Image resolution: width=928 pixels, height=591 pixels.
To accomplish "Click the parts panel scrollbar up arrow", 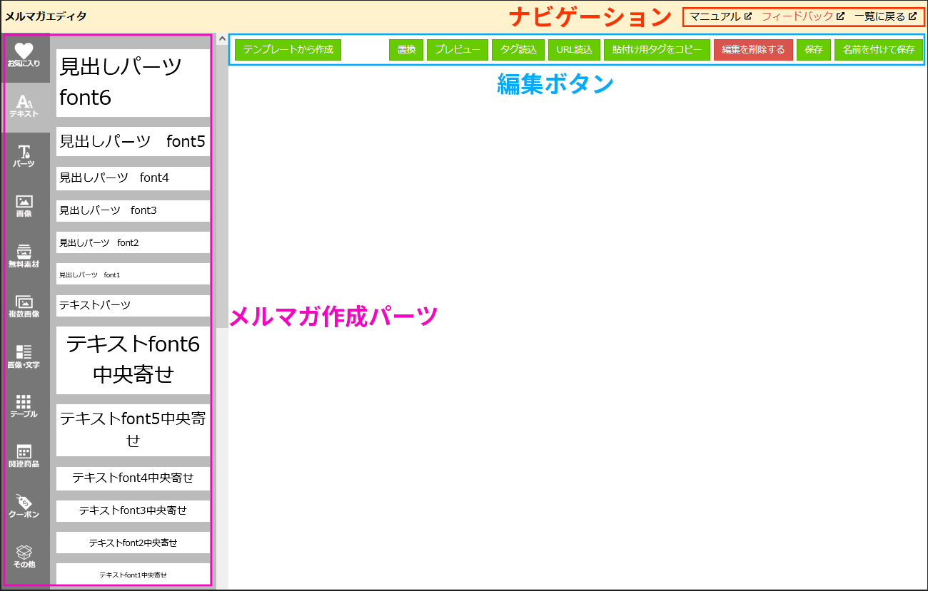I will [x=222, y=38].
